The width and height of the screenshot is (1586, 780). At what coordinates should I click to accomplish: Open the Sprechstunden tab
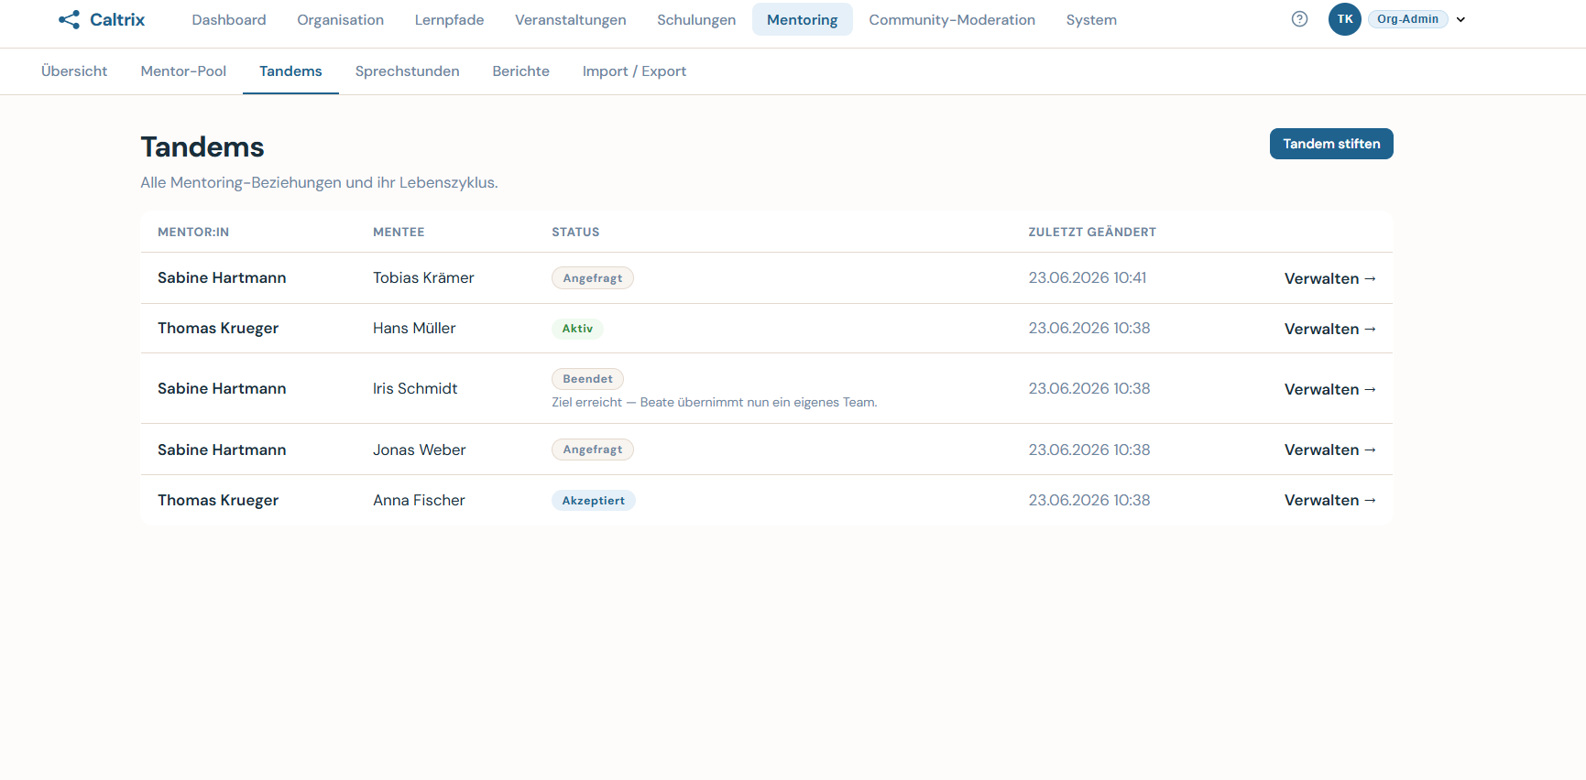tap(407, 71)
